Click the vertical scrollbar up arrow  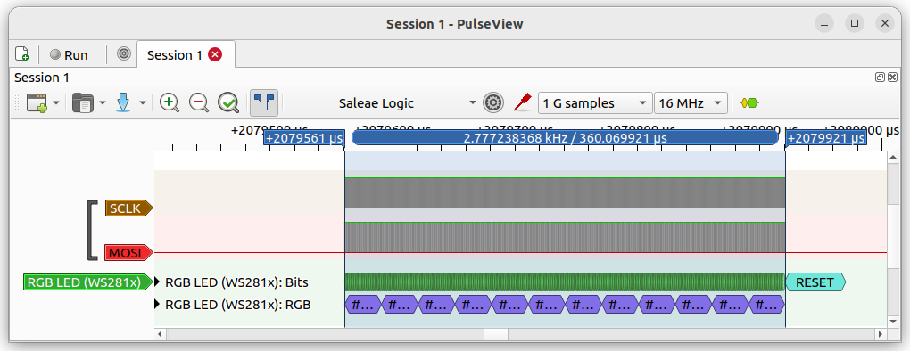(892, 158)
